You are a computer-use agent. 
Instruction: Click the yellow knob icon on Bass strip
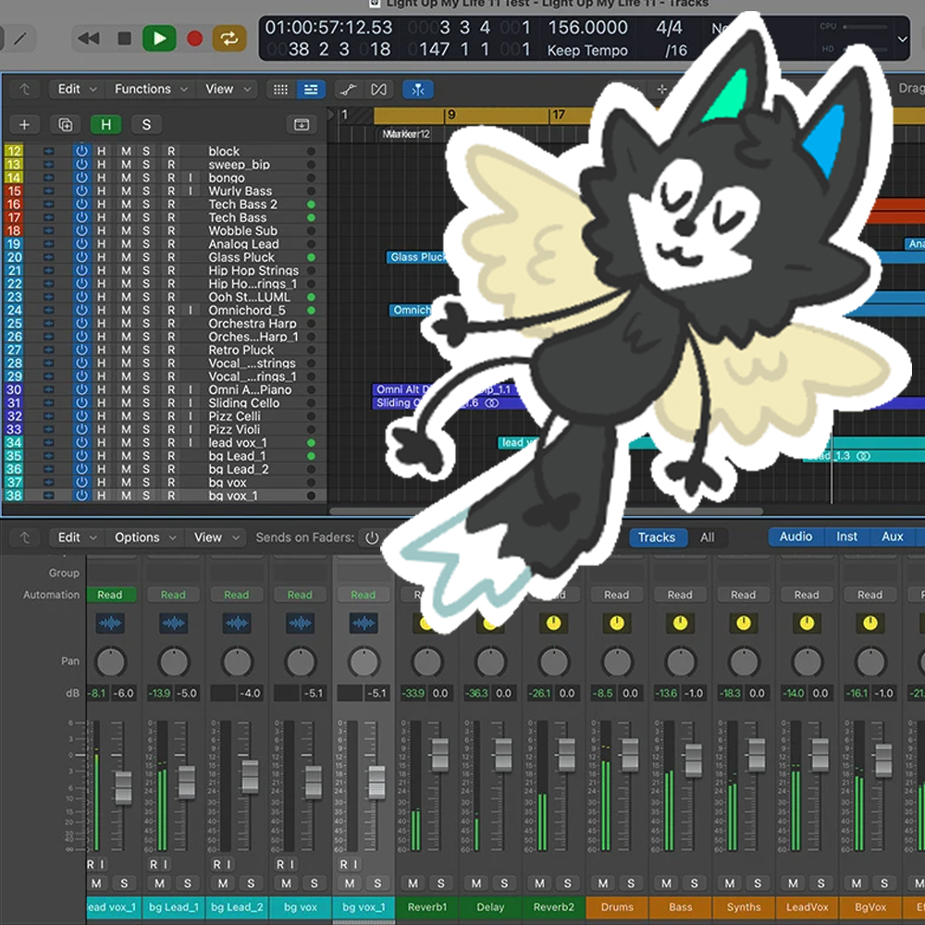[680, 623]
